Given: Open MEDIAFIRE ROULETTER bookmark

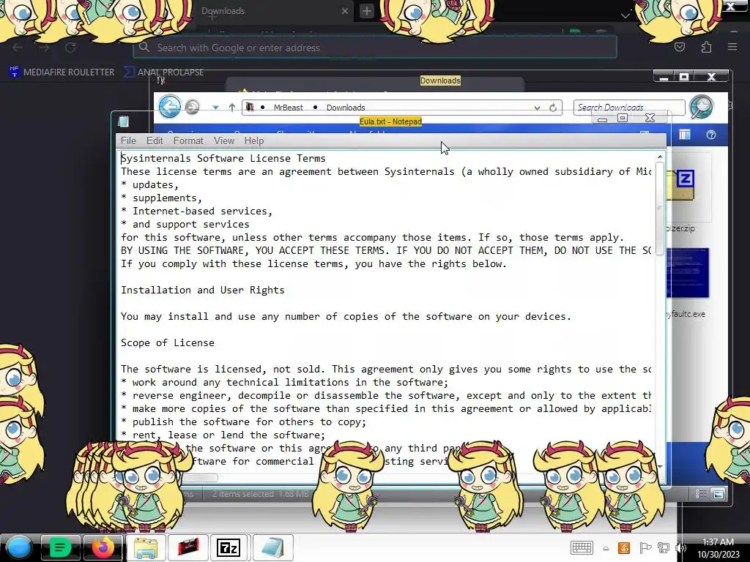Looking at the screenshot, I should click(x=62, y=72).
